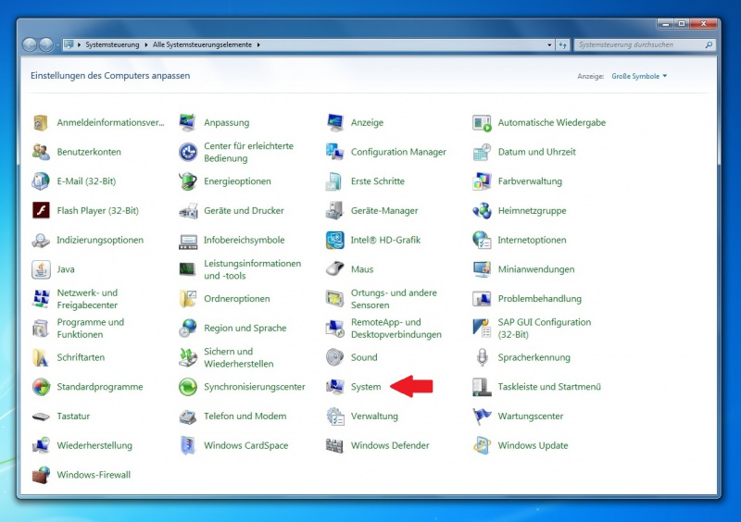Open the Automatische Wiedergabe link
The image size is (741, 522).
(x=551, y=123)
